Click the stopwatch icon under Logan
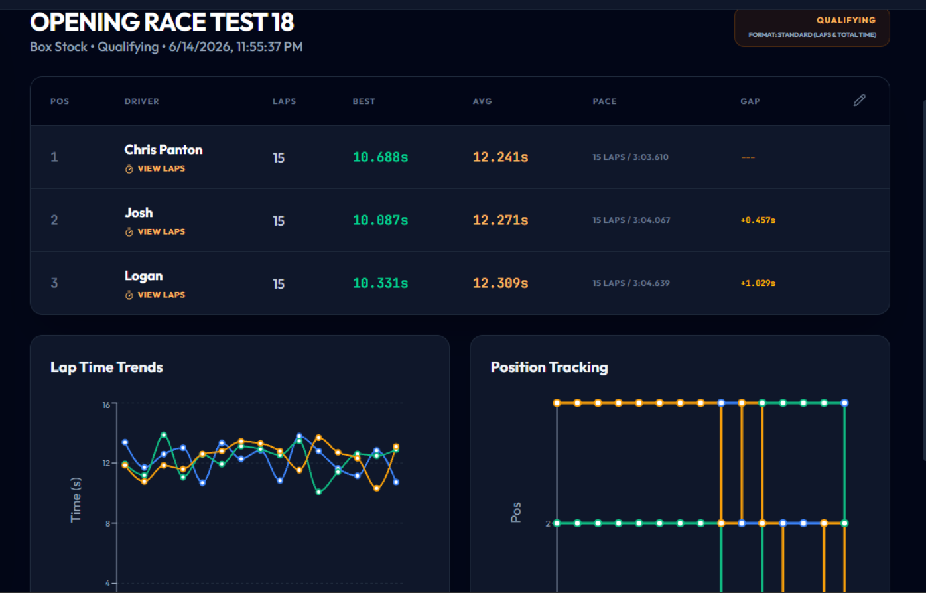 [x=129, y=295]
